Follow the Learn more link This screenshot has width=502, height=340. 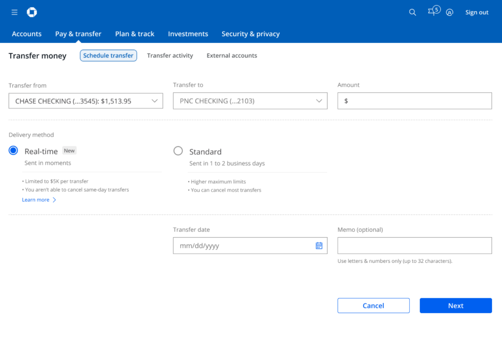[x=36, y=200]
